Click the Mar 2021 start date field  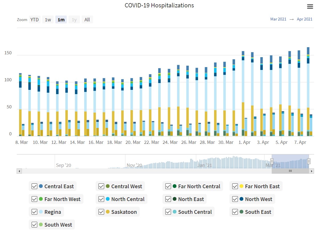(278, 19)
